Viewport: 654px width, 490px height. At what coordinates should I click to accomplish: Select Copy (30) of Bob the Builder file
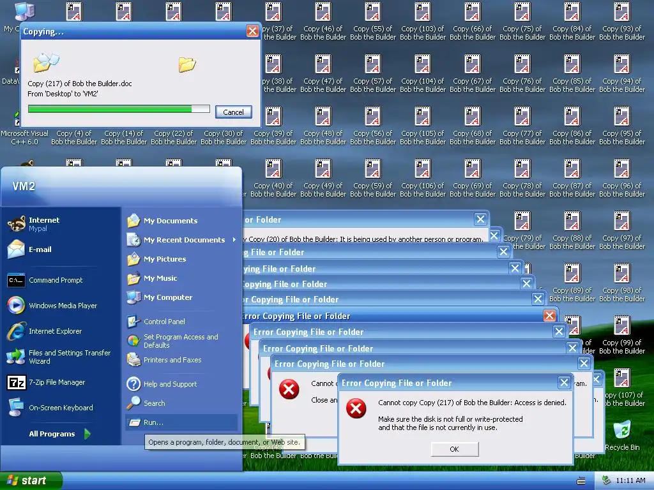224,138
